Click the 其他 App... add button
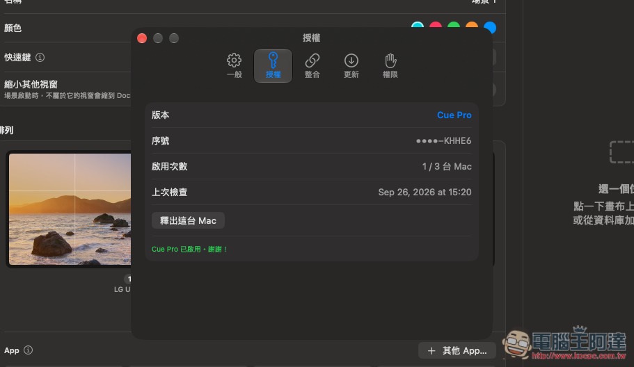634x367 pixels. [457, 350]
